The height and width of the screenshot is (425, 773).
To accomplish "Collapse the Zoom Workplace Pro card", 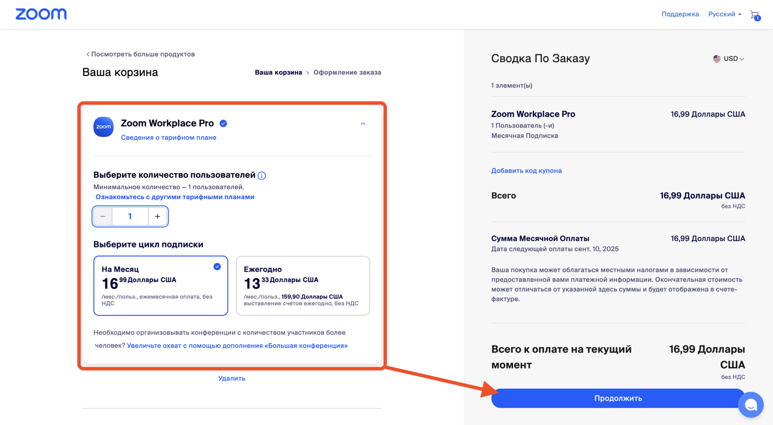I will (x=363, y=124).
